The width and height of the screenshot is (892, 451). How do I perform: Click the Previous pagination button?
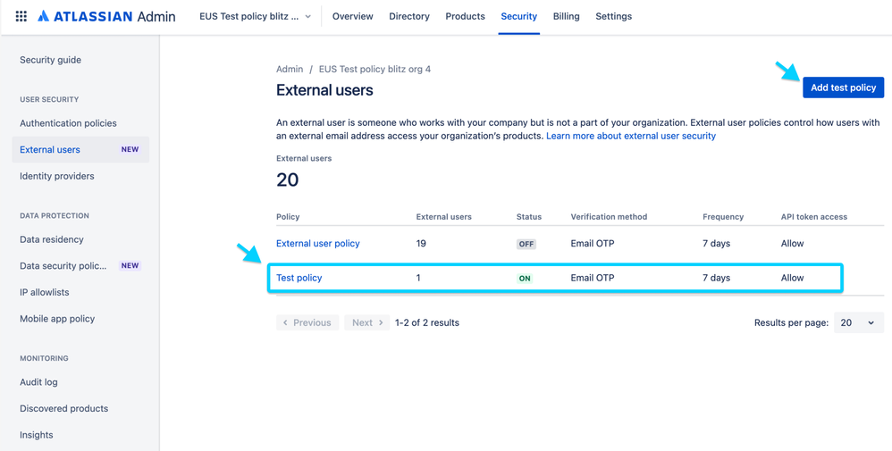[x=307, y=322]
